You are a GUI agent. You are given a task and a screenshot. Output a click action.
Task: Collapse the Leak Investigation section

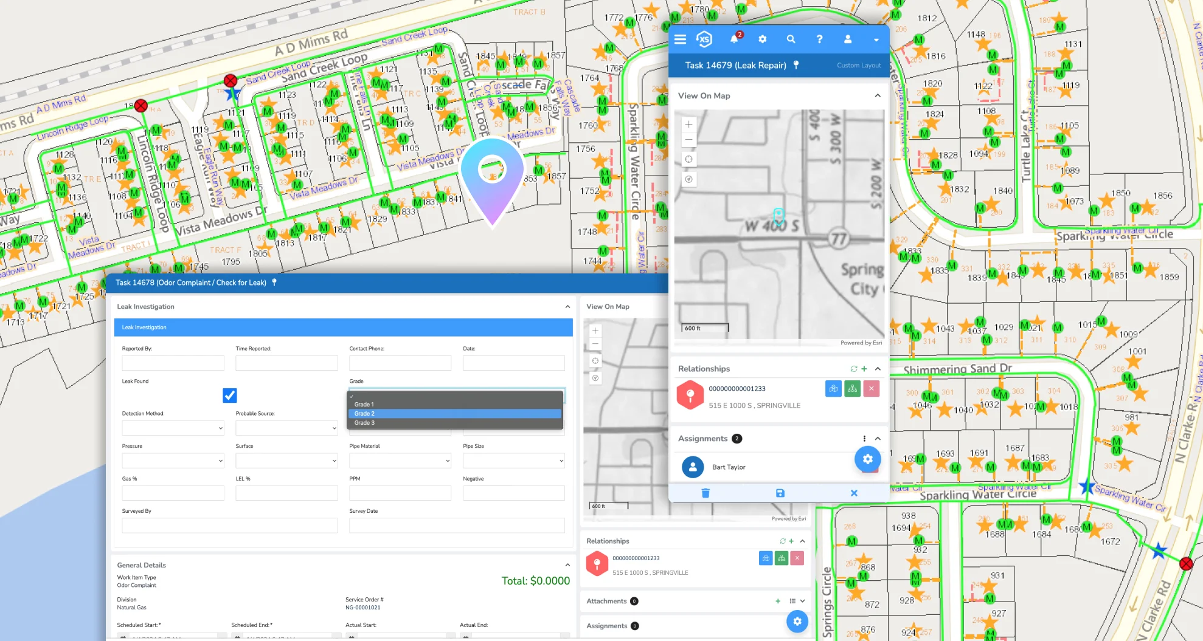[x=567, y=307]
